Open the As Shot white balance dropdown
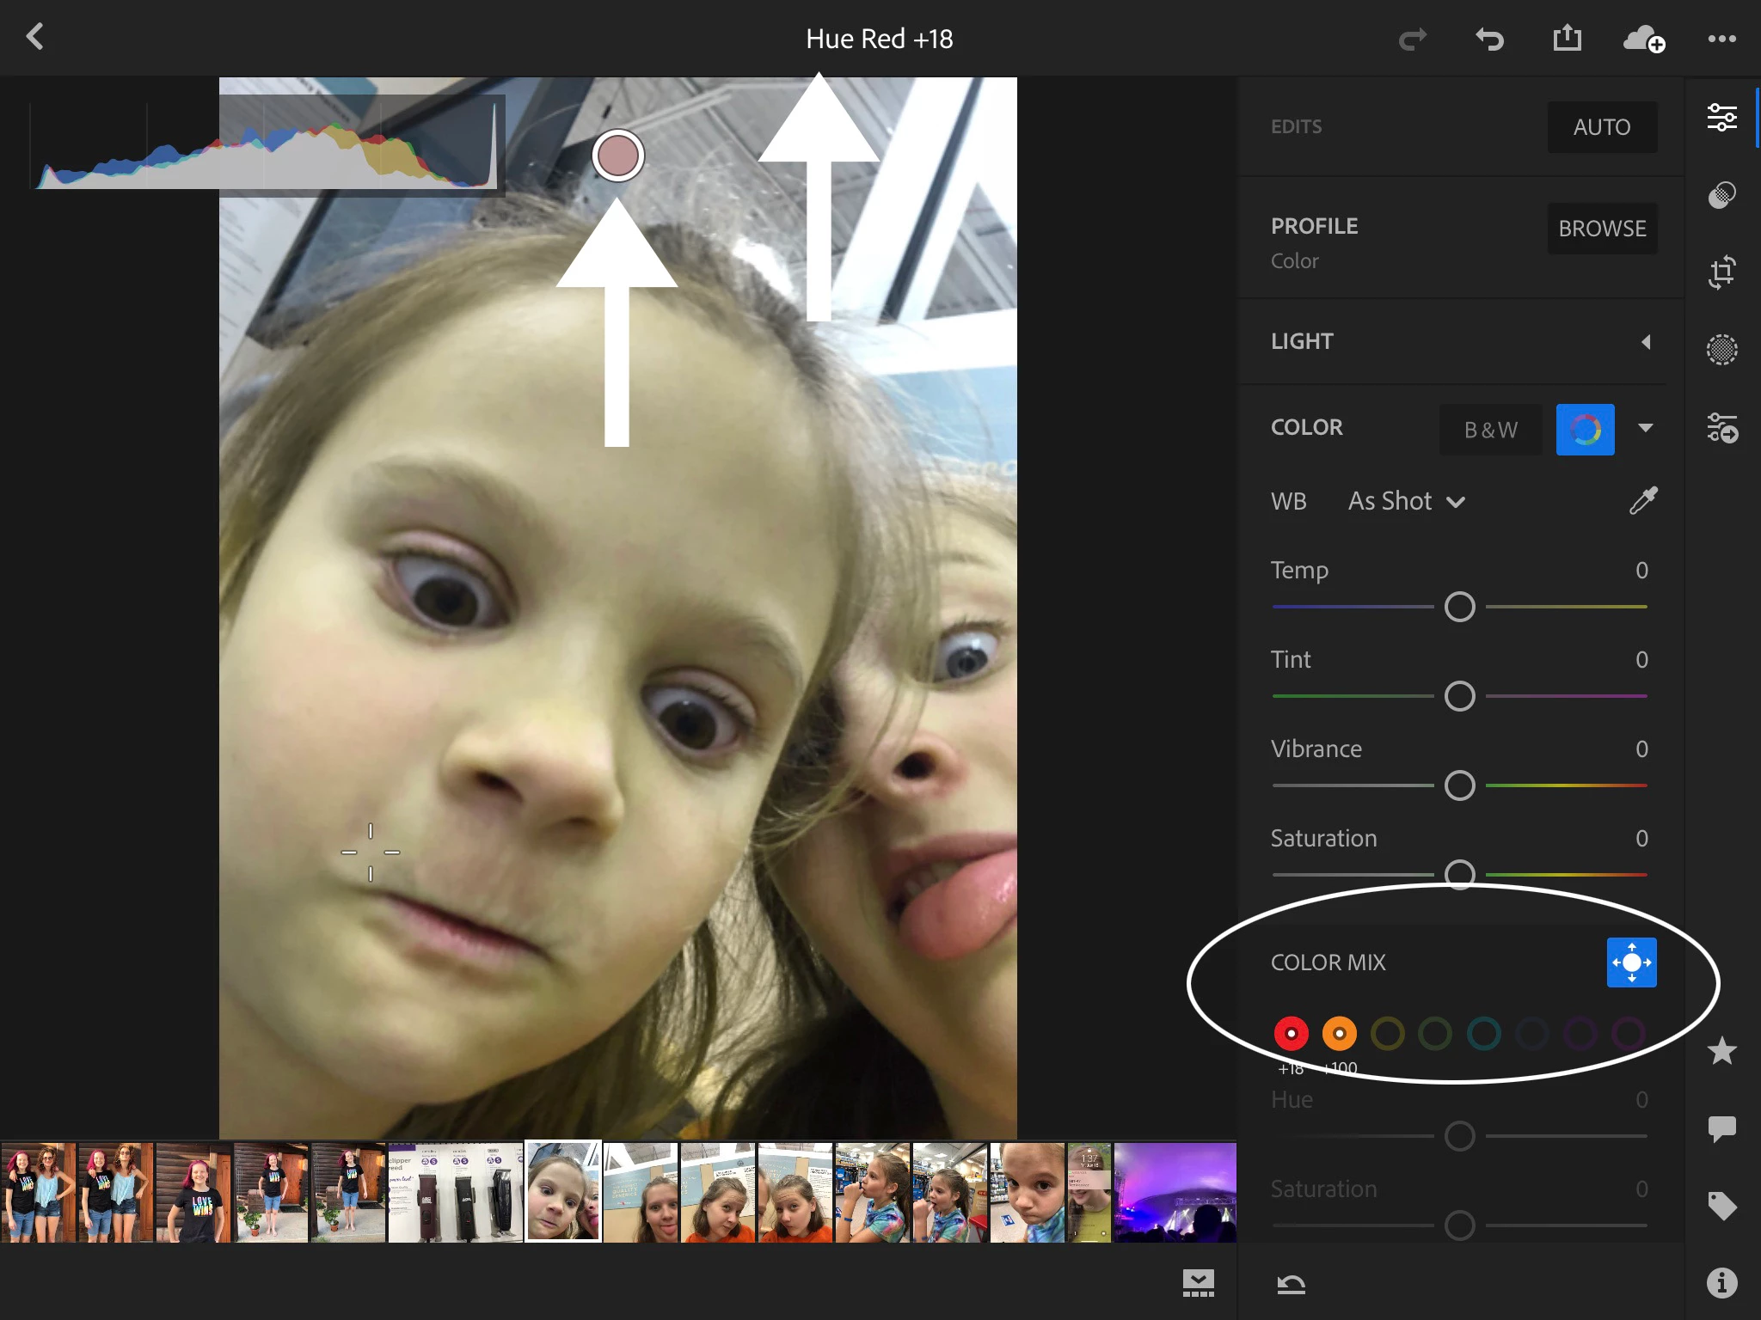Screen dimensions: 1761x1320 pyautogui.click(x=1406, y=501)
